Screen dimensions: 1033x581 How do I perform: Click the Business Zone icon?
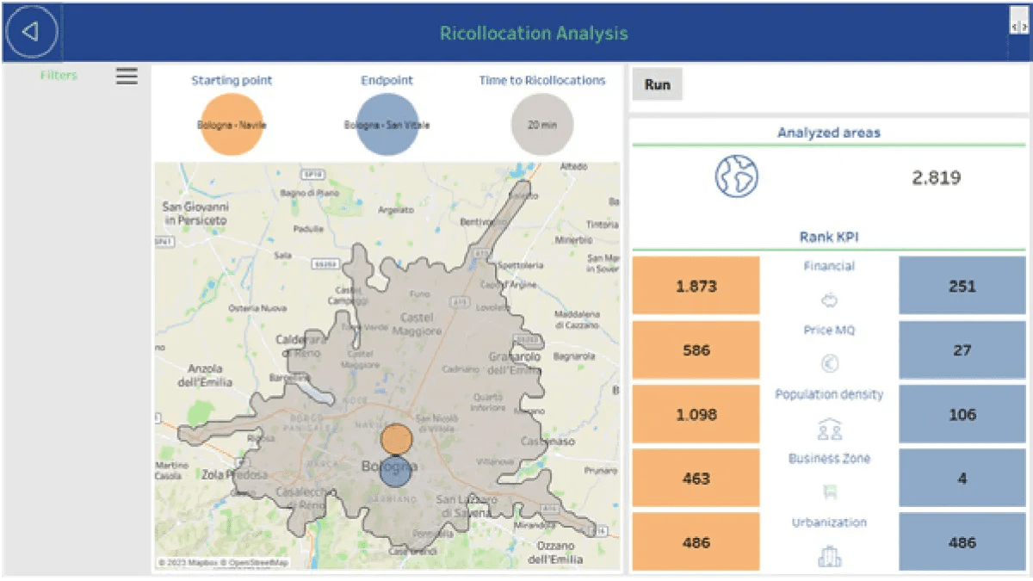830,492
